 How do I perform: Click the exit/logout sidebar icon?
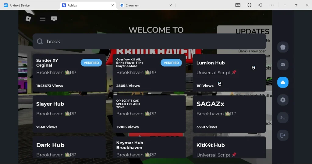click(x=283, y=135)
